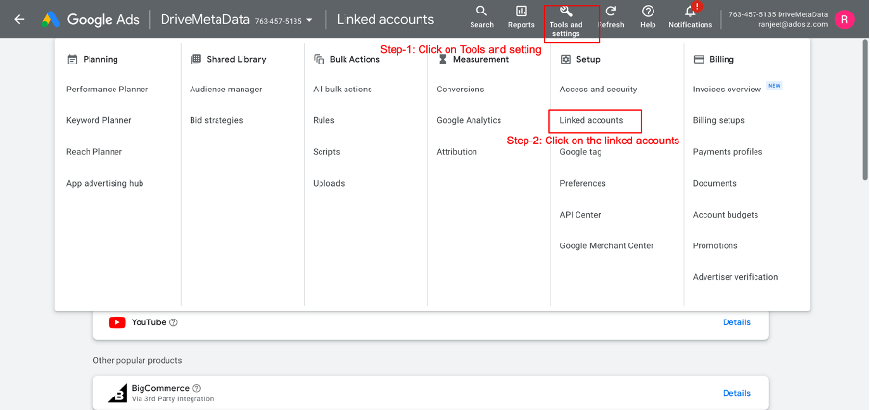The image size is (870, 410).
Task: Click the help icon next to BigCommerce
Action: 196,388
